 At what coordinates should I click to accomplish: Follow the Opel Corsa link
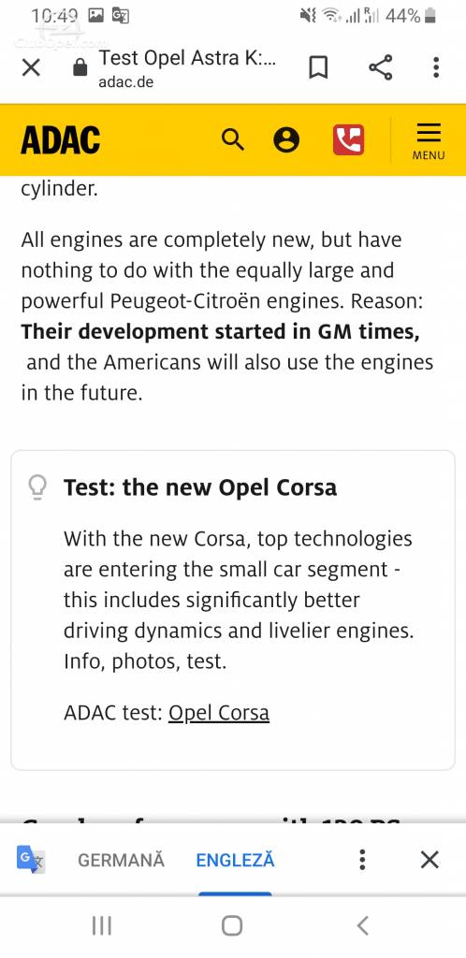pos(219,713)
